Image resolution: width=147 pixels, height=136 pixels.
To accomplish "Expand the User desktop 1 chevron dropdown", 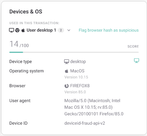I will tap(69, 30).
